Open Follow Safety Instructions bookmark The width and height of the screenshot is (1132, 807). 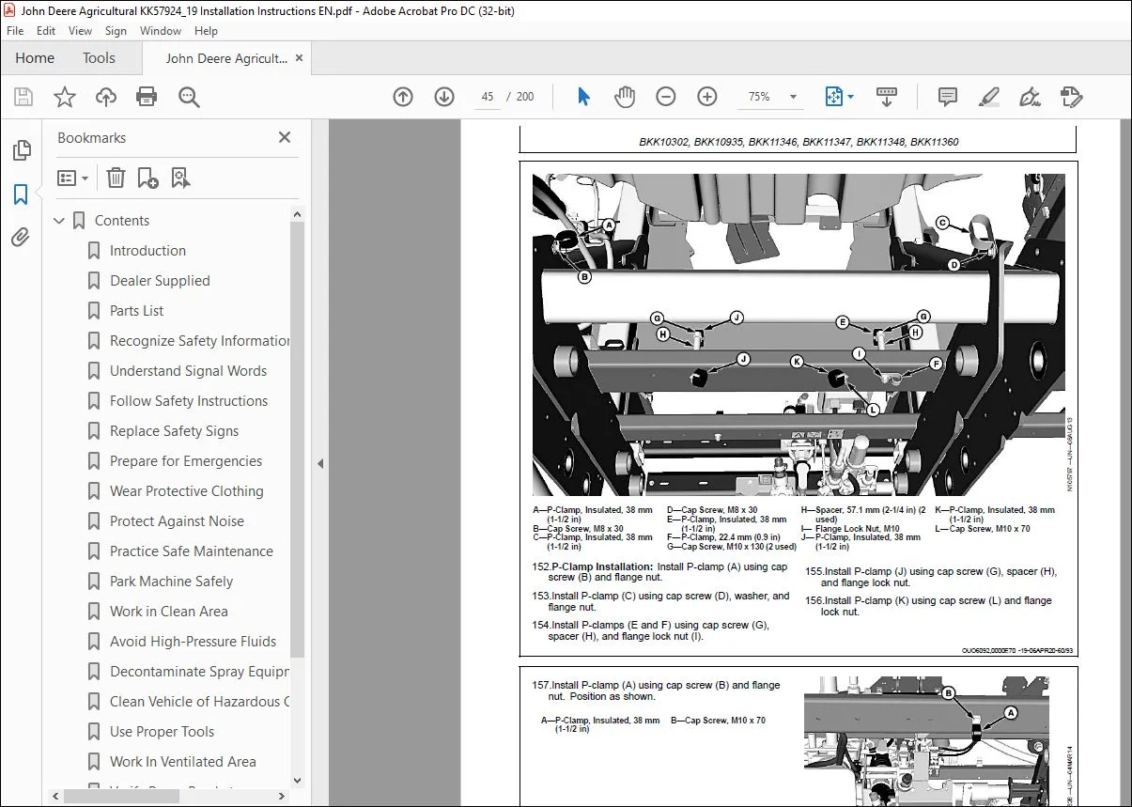click(x=189, y=401)
